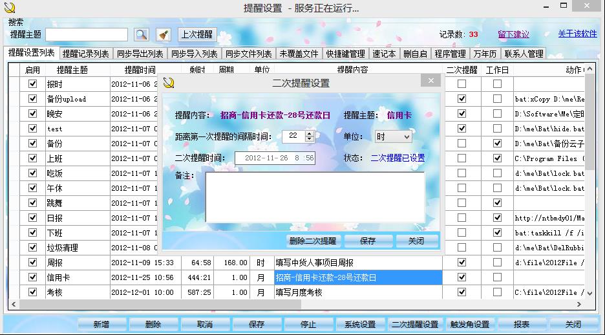Click the magnifier search icon
This screenshot has width=605, height=335.
pyautogui.click(x=141, y=35)
